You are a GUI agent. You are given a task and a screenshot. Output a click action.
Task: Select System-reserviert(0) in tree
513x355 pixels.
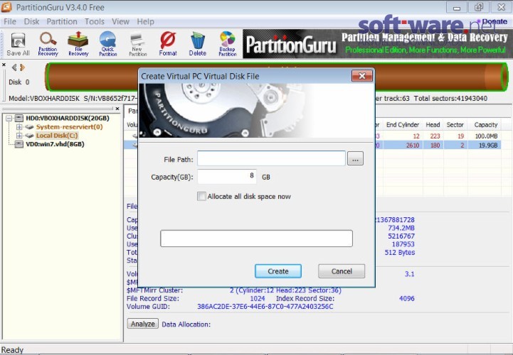(x=69, y=126)
